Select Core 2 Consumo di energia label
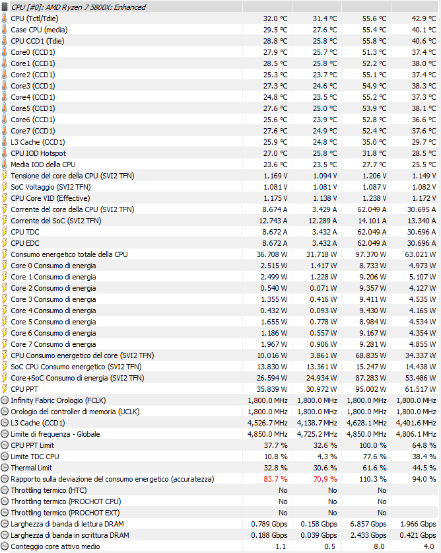Image resolution: width=441 pixels, height=553 pixels. point(53,288)
